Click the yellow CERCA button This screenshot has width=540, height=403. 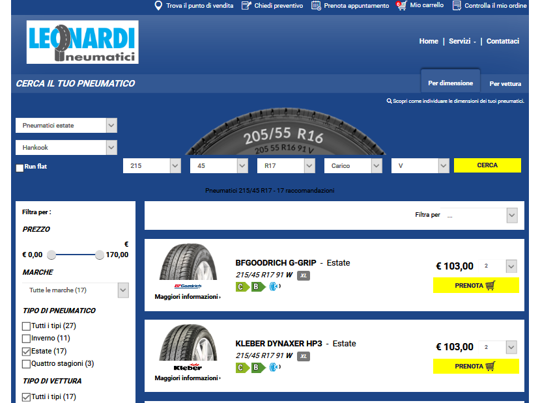(x=487, y=165)
